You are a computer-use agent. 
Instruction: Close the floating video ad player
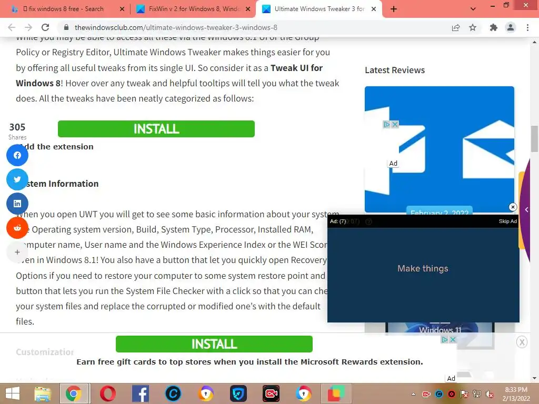coord(513,207)
